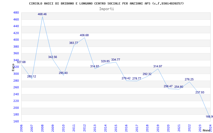The height and width of the screenshot is (133, 213).
Task: Select the 383.77 data label
Action: tap(74, 43)
